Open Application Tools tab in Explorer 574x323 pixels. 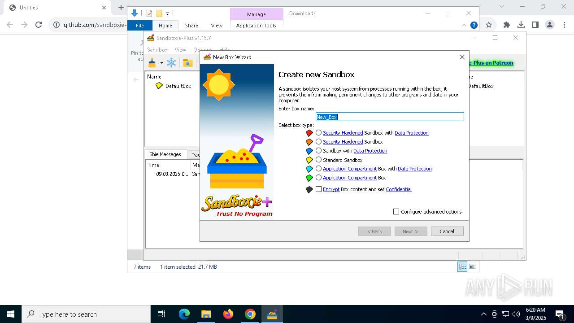click(256, 26)
